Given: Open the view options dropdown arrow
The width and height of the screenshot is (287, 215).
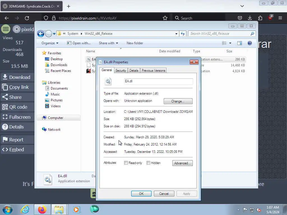Looking at the screenshot, I should pos(230,43).
